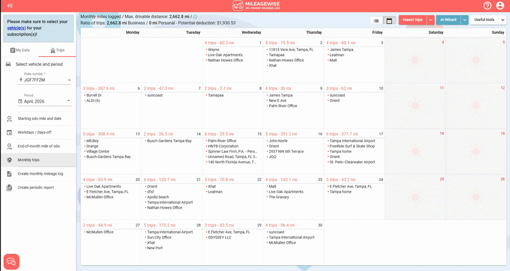Click the Starting odo mile and date icon
This screenshot has height=271, width=510.
pyautogui.click(x=10, y=119)
